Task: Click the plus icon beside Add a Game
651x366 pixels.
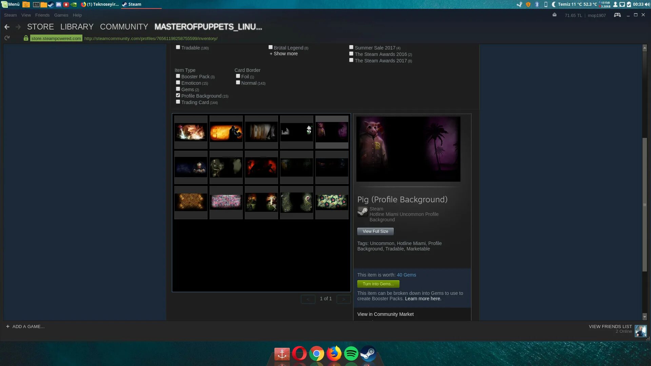Action: coord(7,326)
